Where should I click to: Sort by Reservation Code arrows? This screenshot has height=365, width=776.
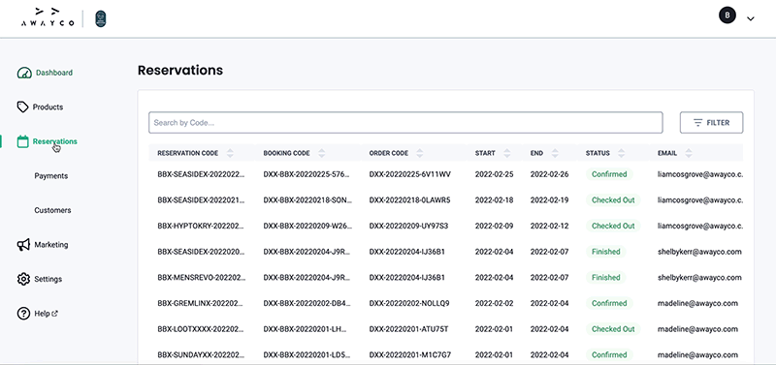tap(230, 153)
